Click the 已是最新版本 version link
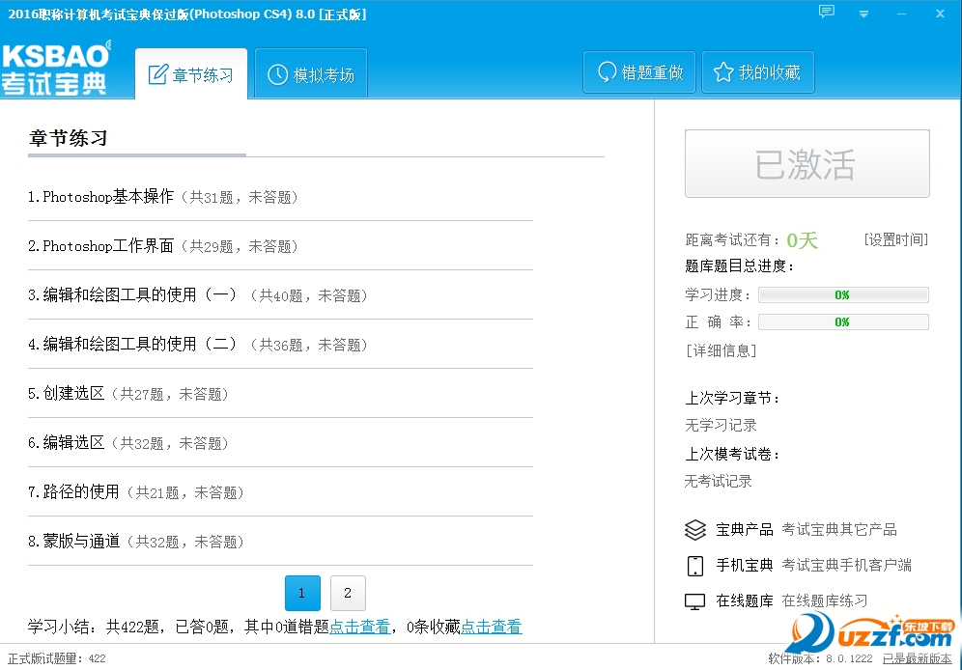This screenshot has width=962, height=670. [x=918, y=658]
